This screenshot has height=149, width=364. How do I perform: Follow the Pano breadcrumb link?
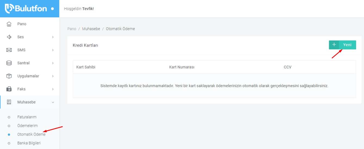(72, 29)
